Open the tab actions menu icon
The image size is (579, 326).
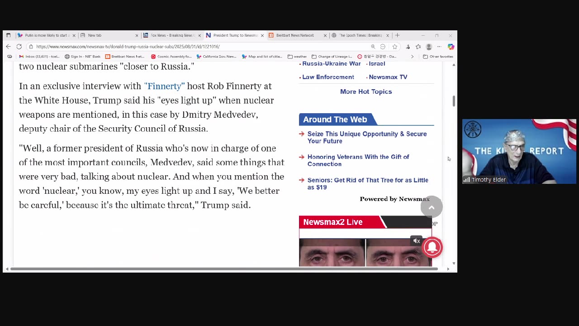pos(8,35)
